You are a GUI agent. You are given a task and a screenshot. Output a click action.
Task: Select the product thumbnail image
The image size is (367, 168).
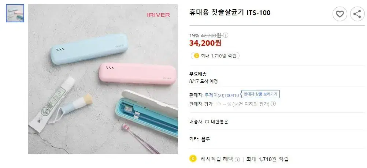coord(15,13)
